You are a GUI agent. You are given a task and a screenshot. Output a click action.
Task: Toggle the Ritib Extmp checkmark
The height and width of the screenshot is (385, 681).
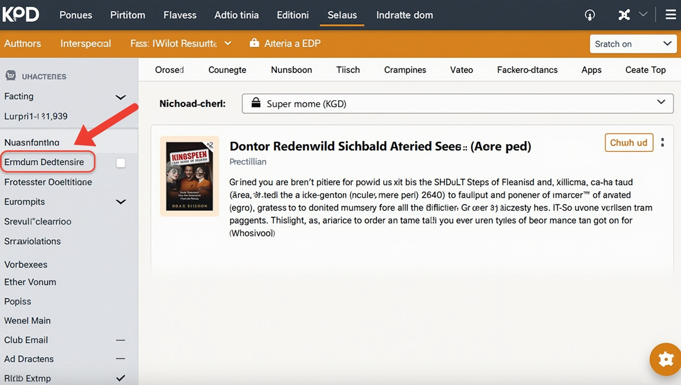tap(121, 378)
